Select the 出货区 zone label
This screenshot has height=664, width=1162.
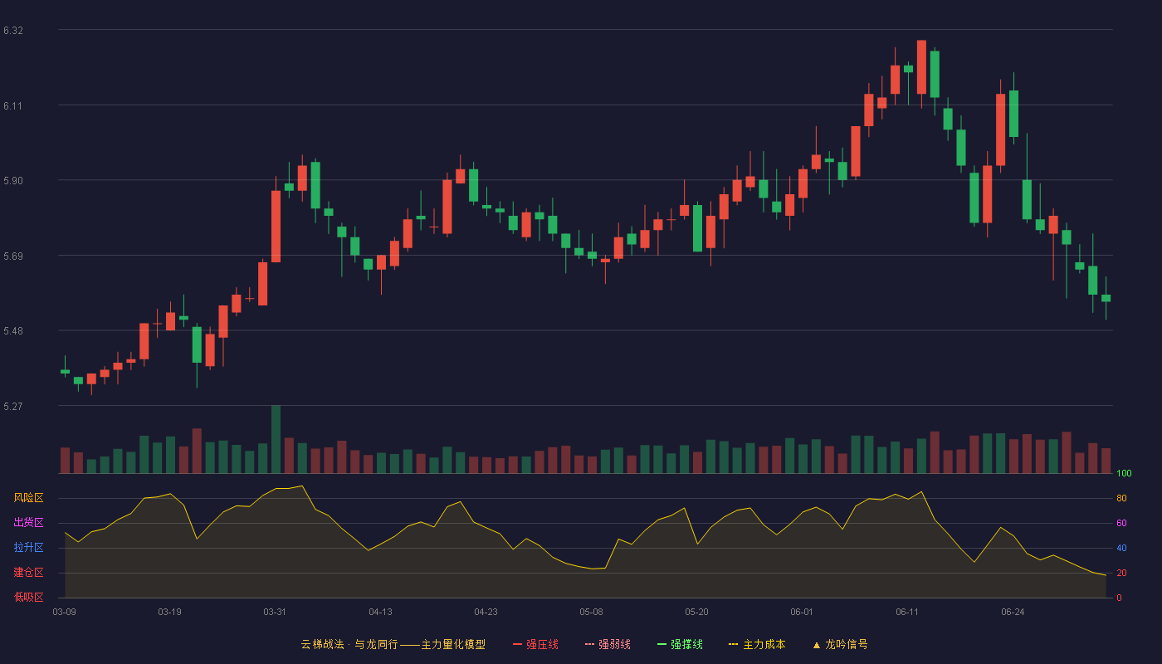28,523
